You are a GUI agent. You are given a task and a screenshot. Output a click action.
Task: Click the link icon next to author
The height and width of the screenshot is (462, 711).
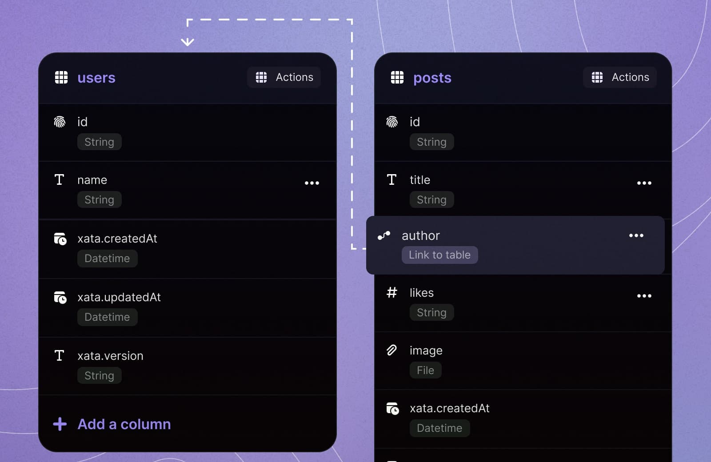[x=384, y=235]
